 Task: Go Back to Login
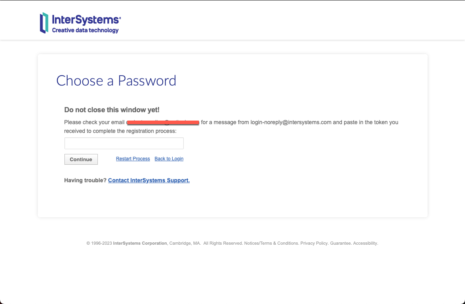[x=169, y=159]
